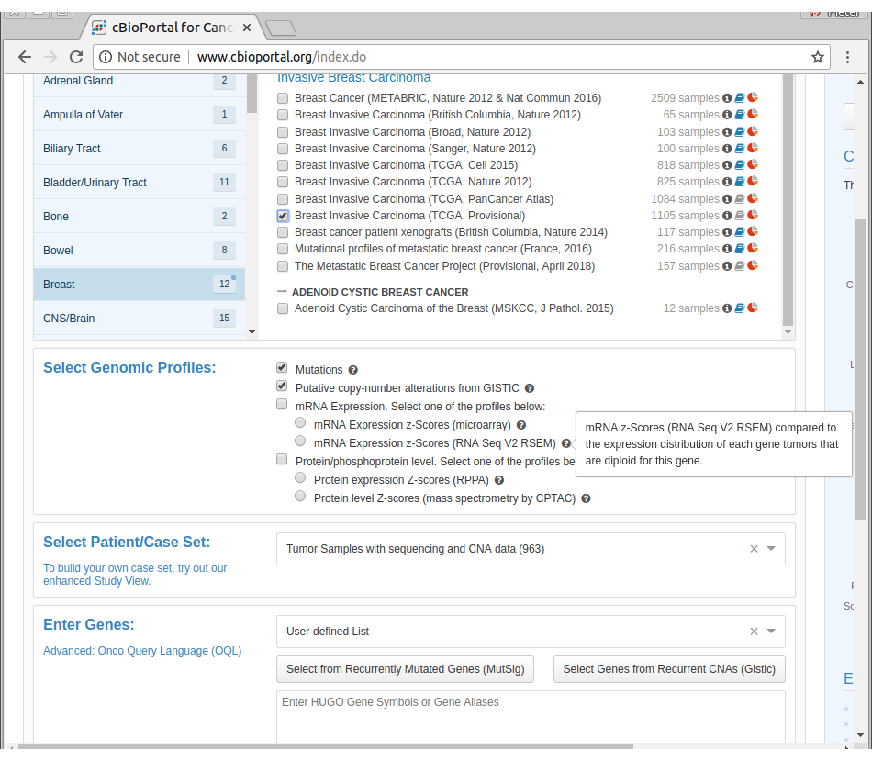Bookmark the page using the star icon
The image size is (872, 761).
817,56
